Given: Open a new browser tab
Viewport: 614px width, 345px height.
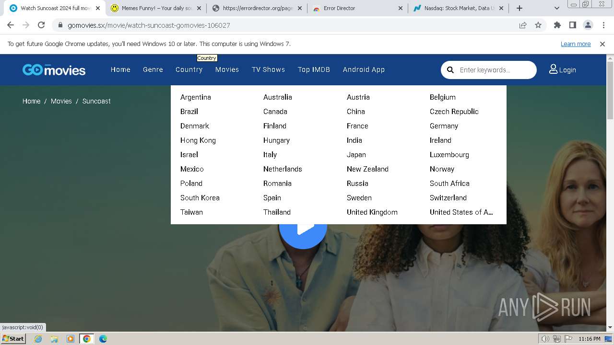Looking at the screenshot, I should 520,8.
